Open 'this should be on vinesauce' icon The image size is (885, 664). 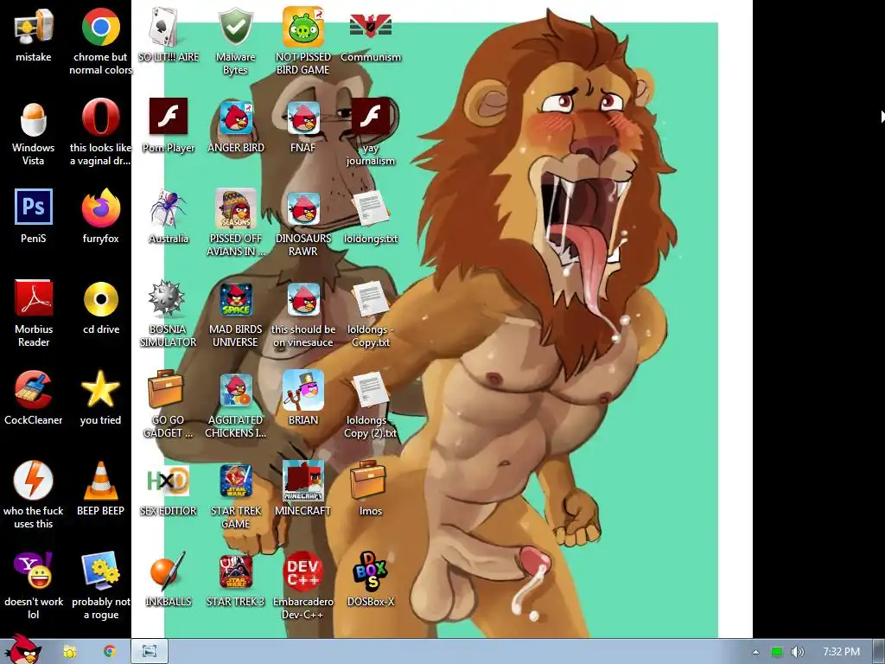[x=303, y=300]
